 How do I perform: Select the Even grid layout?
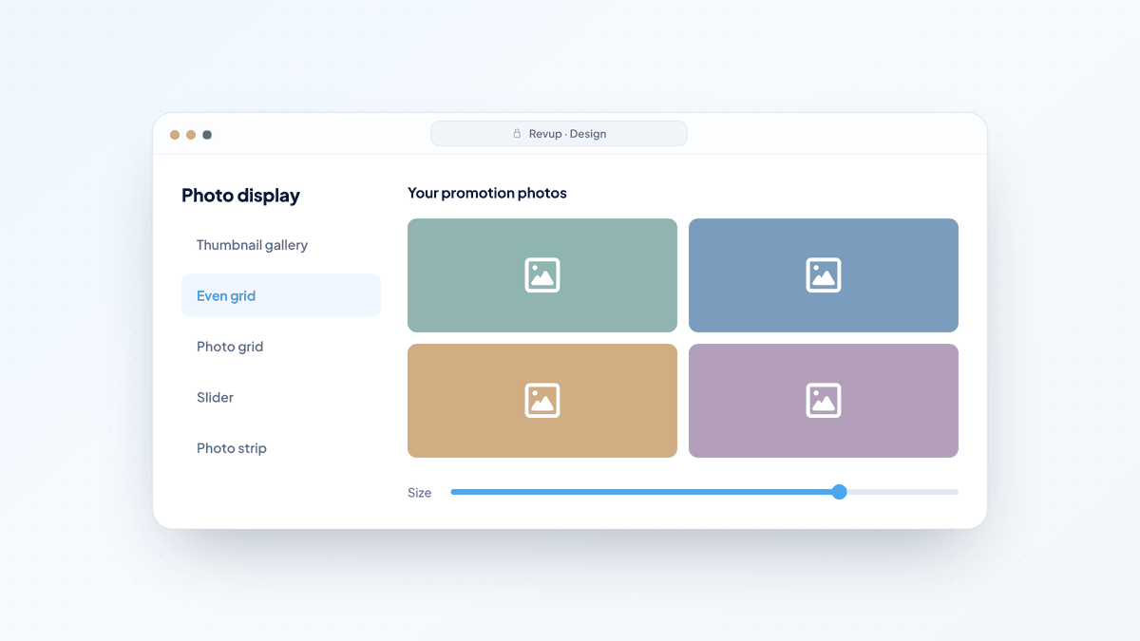click(x=280, y=295)
